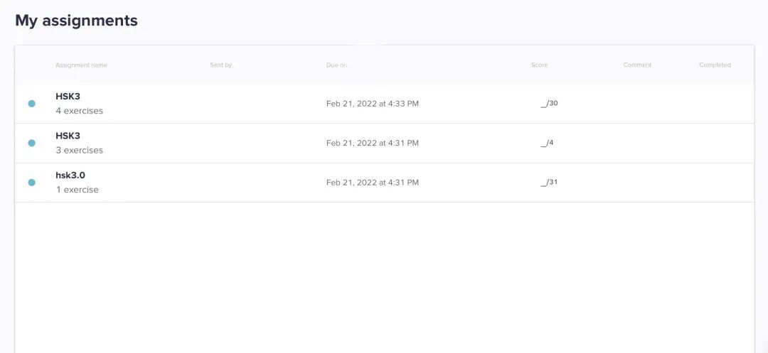Image resolution: width=768 pixels, height=353 pixels.
Task: Click the hsk3.0 assignment's due date
Action: click(372, 183)
